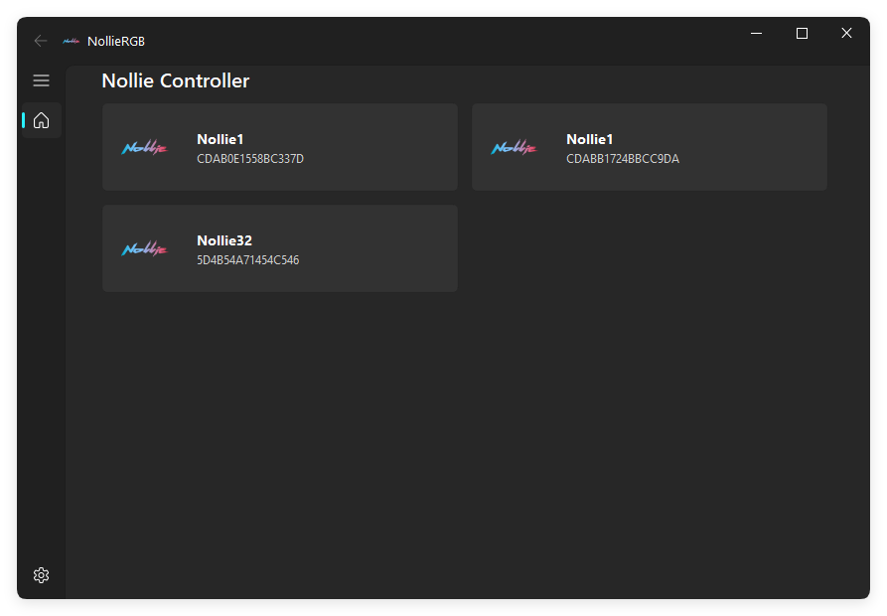Go to the Home page icon
This screenshot has height=616, width=887.
(x=42, y=120)
